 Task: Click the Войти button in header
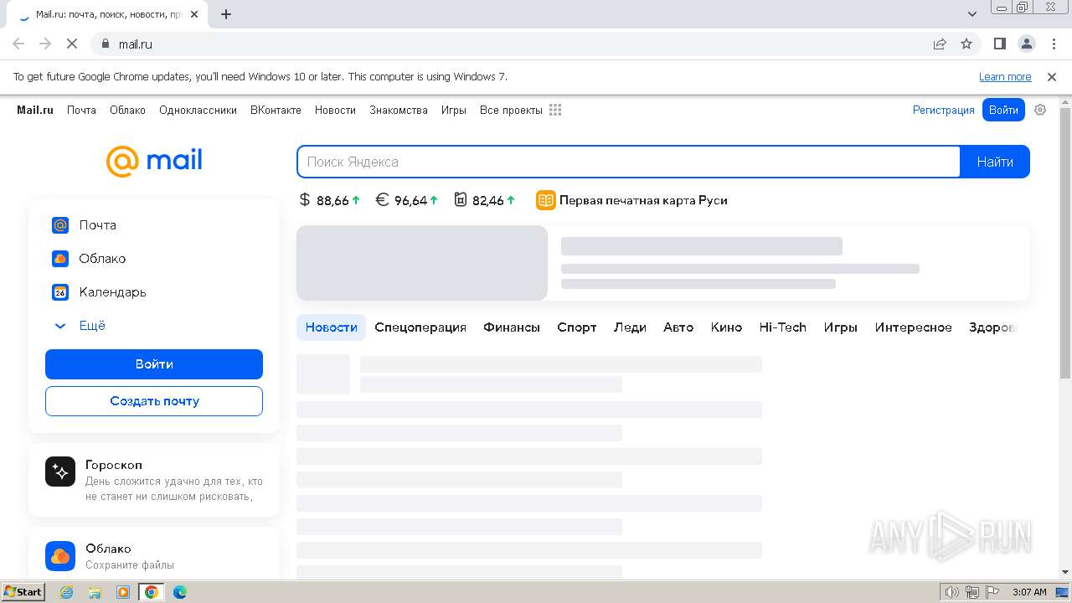(1003, 110)
